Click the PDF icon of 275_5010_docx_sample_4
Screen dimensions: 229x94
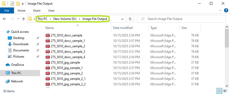[48, 57]
